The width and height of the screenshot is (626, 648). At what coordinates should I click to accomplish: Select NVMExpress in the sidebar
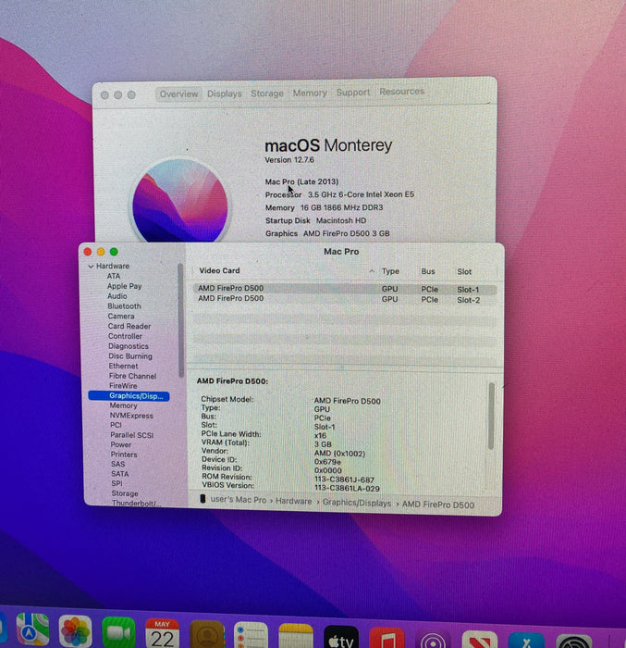pyautogui.click(x=131, y=416)
